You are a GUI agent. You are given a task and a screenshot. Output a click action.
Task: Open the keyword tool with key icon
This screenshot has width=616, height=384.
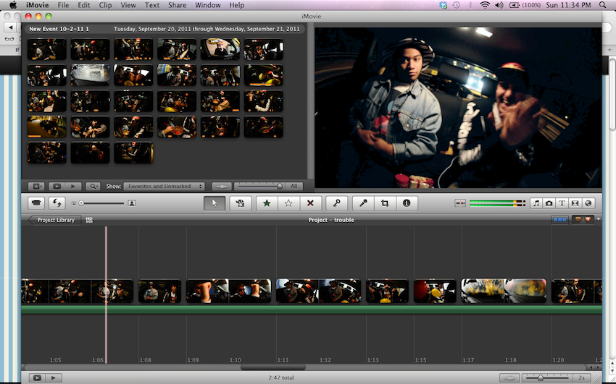336,203
